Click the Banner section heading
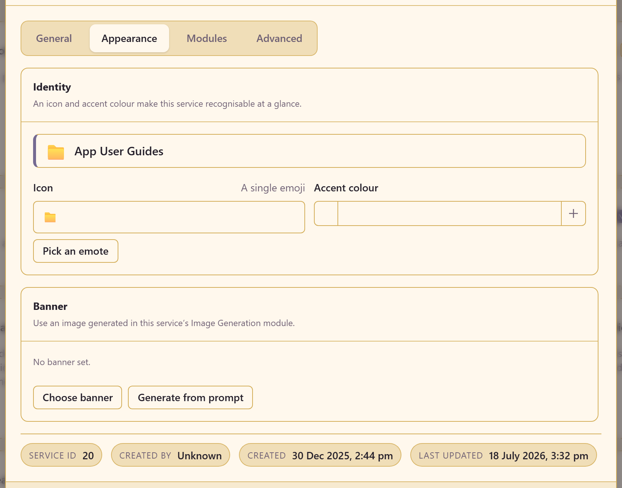This screenshot has width=622, height=488. pos(50,306)
